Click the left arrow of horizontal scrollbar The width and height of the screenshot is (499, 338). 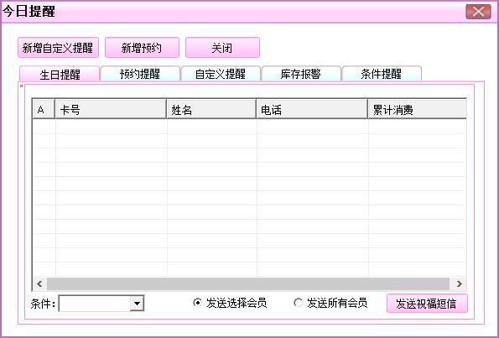click(39, 283)
